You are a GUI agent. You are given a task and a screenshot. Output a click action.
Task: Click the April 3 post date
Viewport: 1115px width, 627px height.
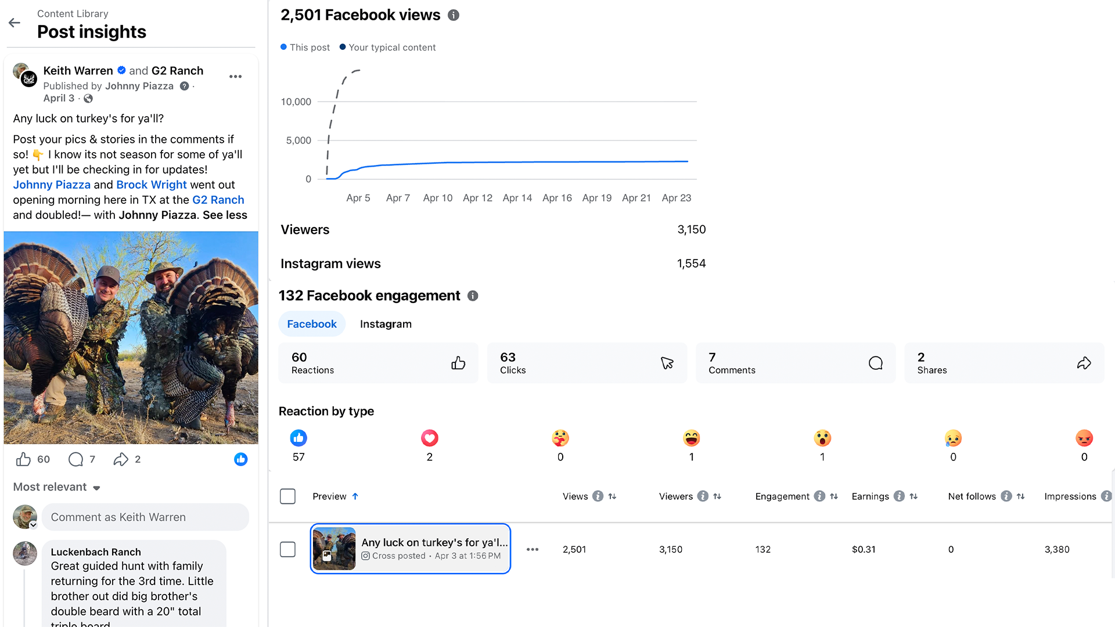tap(59, 99)
